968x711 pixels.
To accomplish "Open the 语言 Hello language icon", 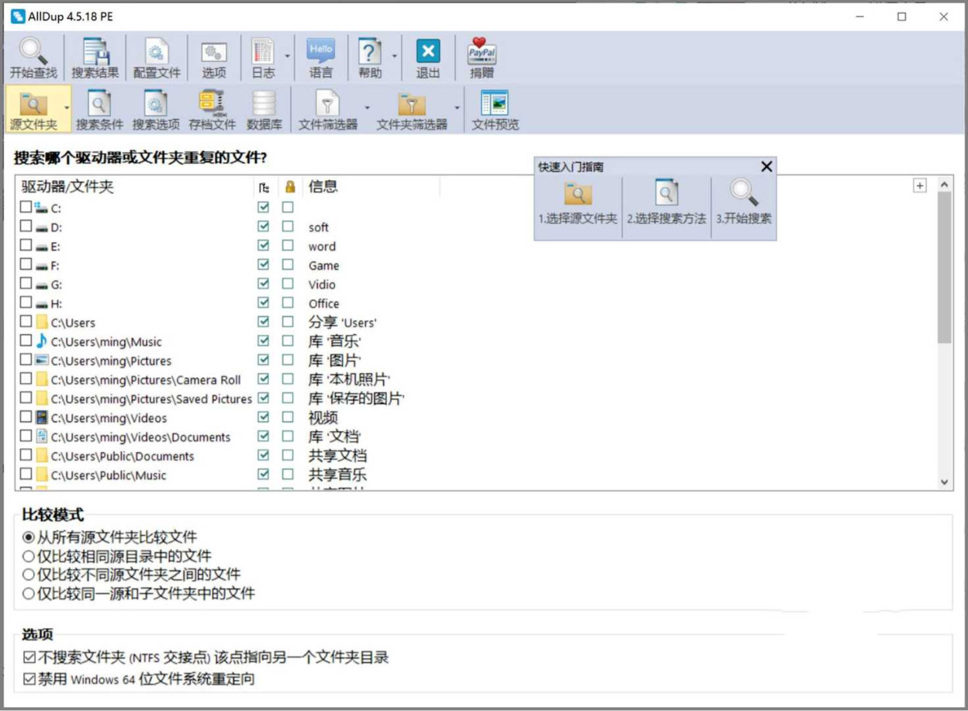I will tap(320, 58).
